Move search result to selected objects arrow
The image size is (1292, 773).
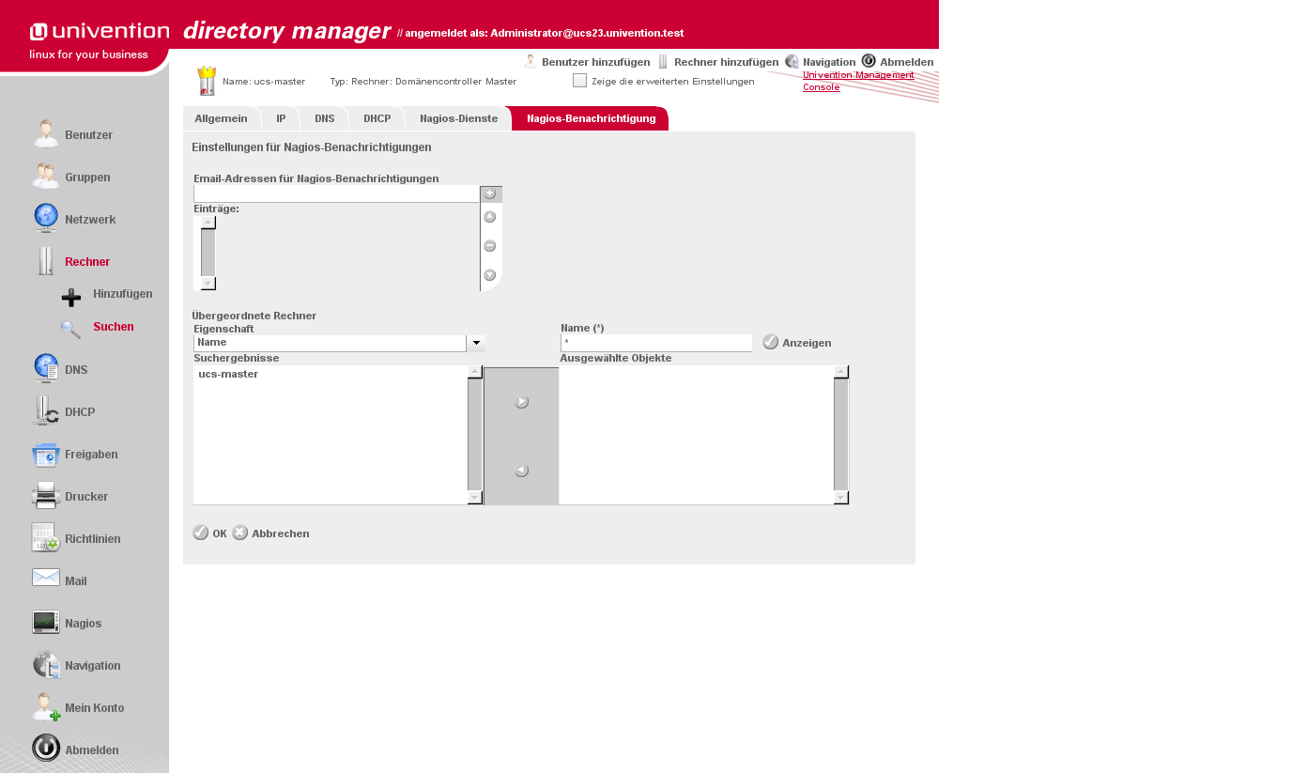coord(521,402)
